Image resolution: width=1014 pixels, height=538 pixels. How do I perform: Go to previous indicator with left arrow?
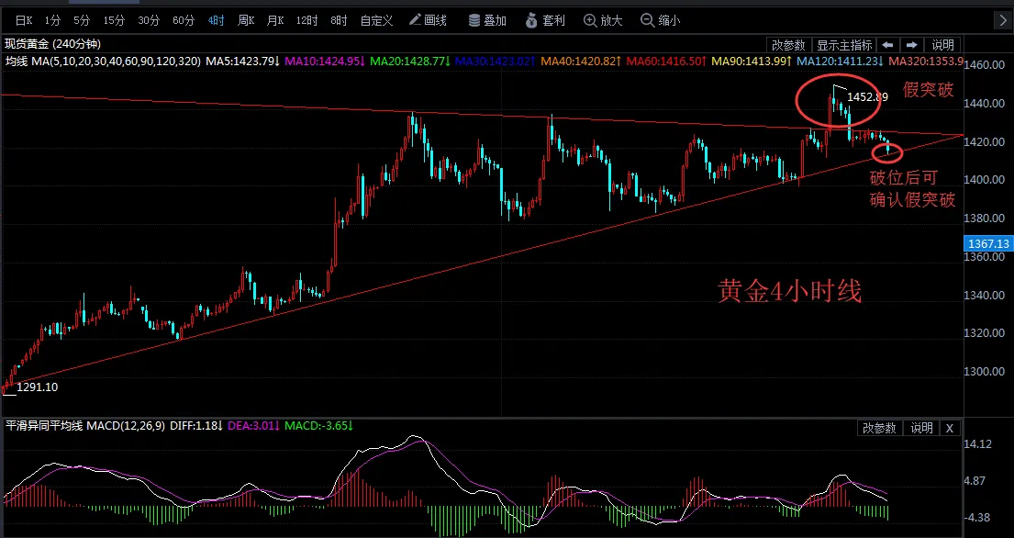coord(888,45)
